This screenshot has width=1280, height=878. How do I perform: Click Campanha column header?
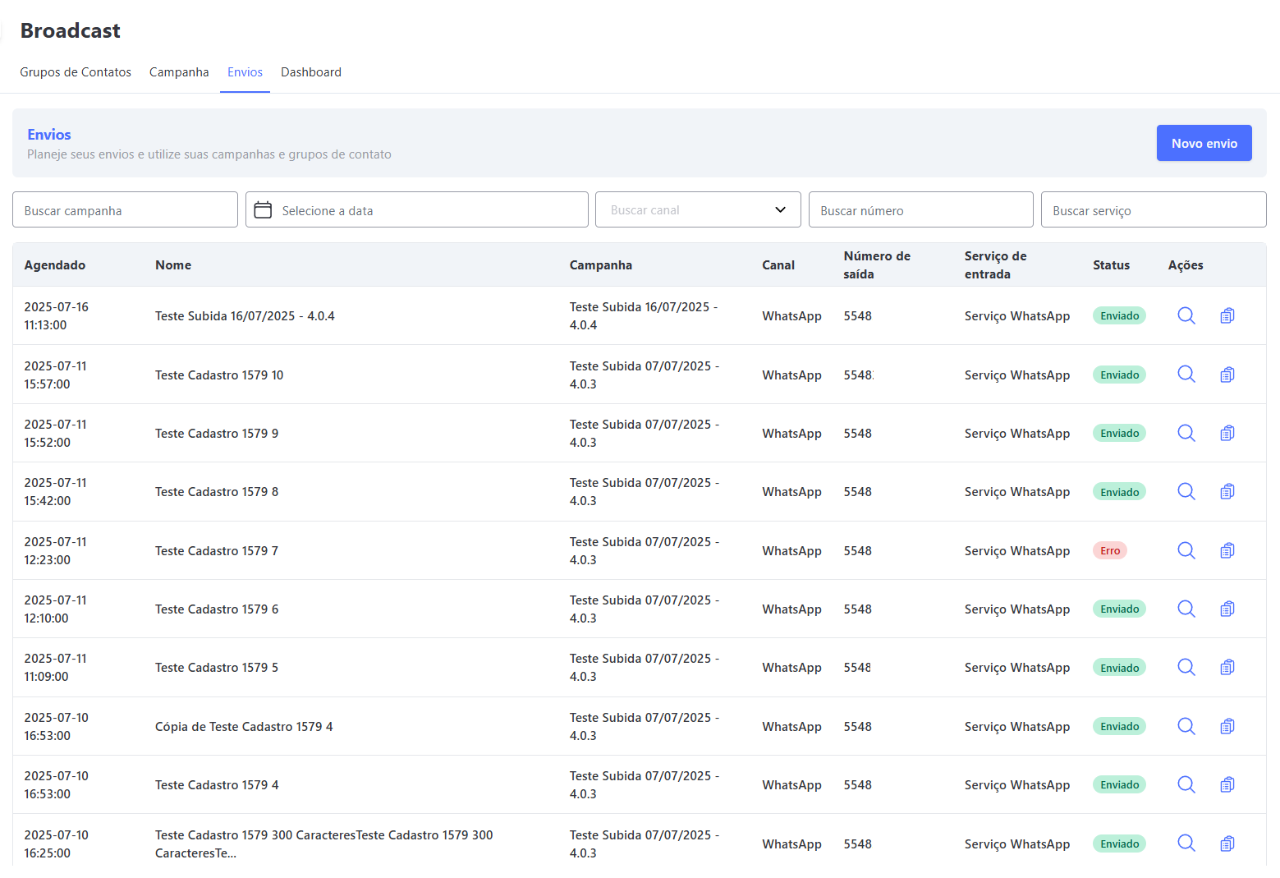[x=601, y=264]
